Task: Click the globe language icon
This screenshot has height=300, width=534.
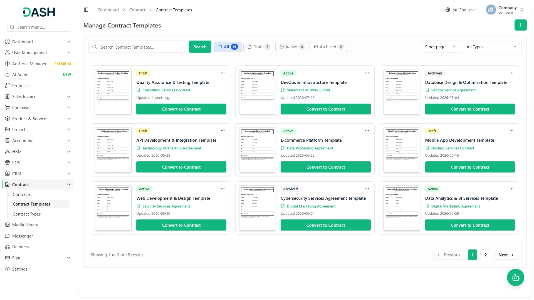Action: [448, 10]
